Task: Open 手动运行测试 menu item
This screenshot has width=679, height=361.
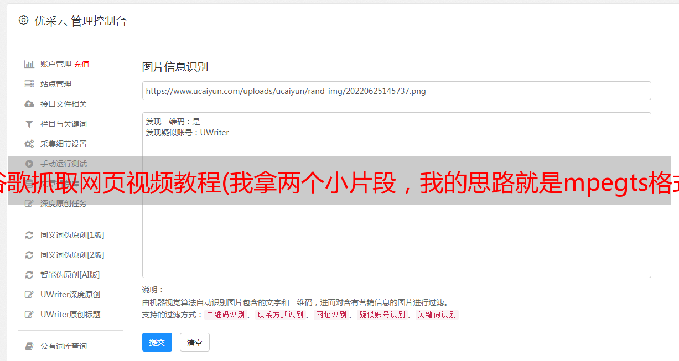Action: tap(64, 164)
